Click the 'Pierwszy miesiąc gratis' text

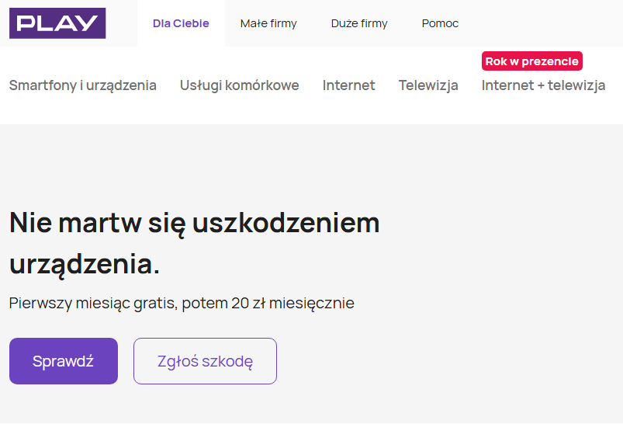click(93, 303)
